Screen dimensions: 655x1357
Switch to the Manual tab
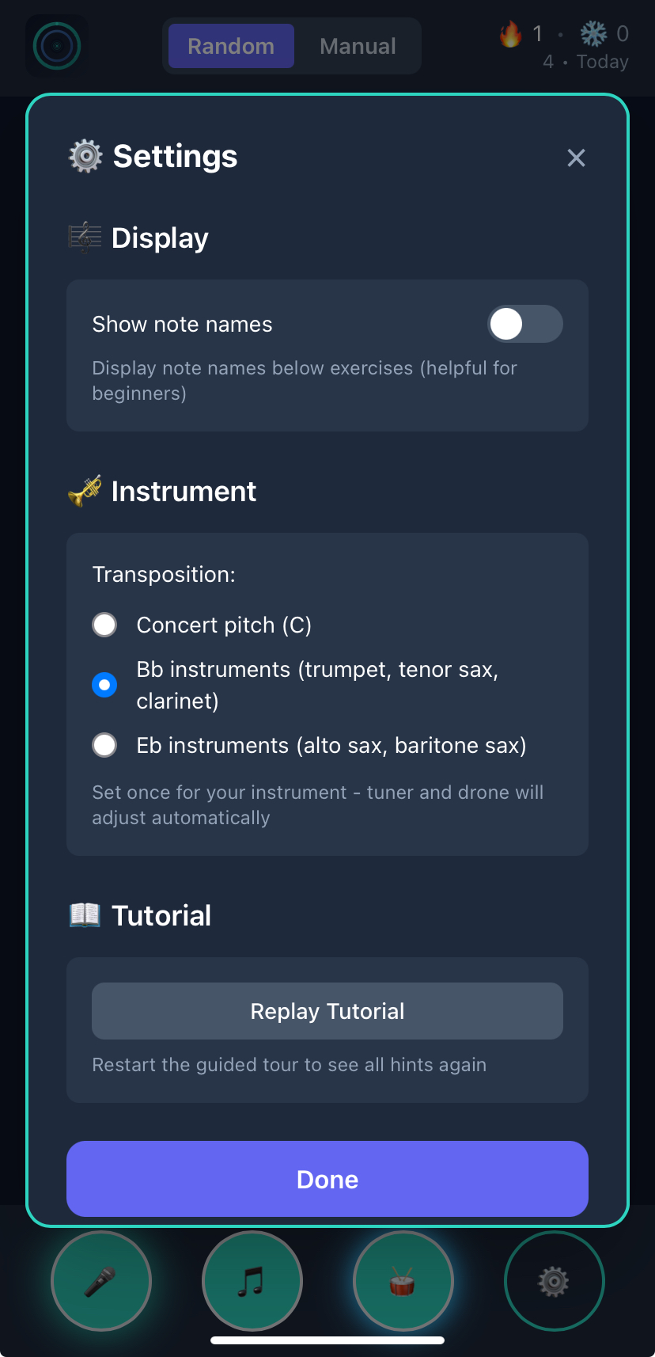(x=358, y=46)
